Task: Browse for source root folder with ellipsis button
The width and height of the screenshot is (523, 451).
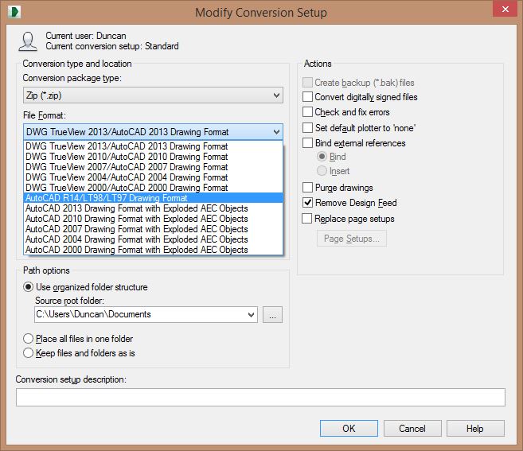Action: click(x=272, y=315)
